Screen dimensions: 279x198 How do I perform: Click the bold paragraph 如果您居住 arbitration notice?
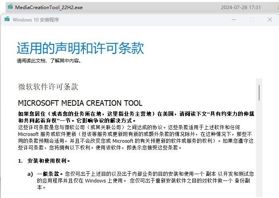(x=136, y=117)
